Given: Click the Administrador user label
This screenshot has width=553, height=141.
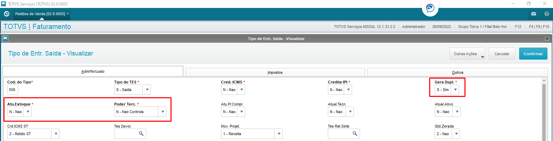Looking at the screenshot, I should pyautogui.click(x=414, y=27).
